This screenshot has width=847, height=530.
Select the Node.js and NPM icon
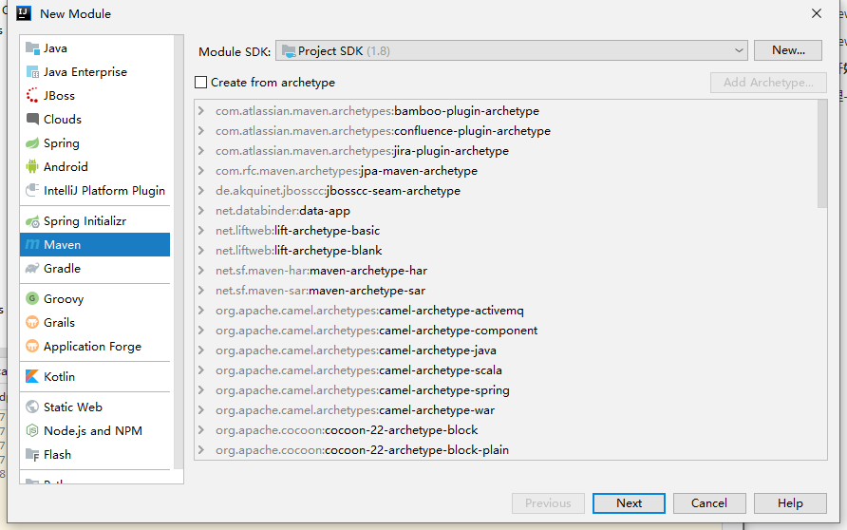pos(32,430)
